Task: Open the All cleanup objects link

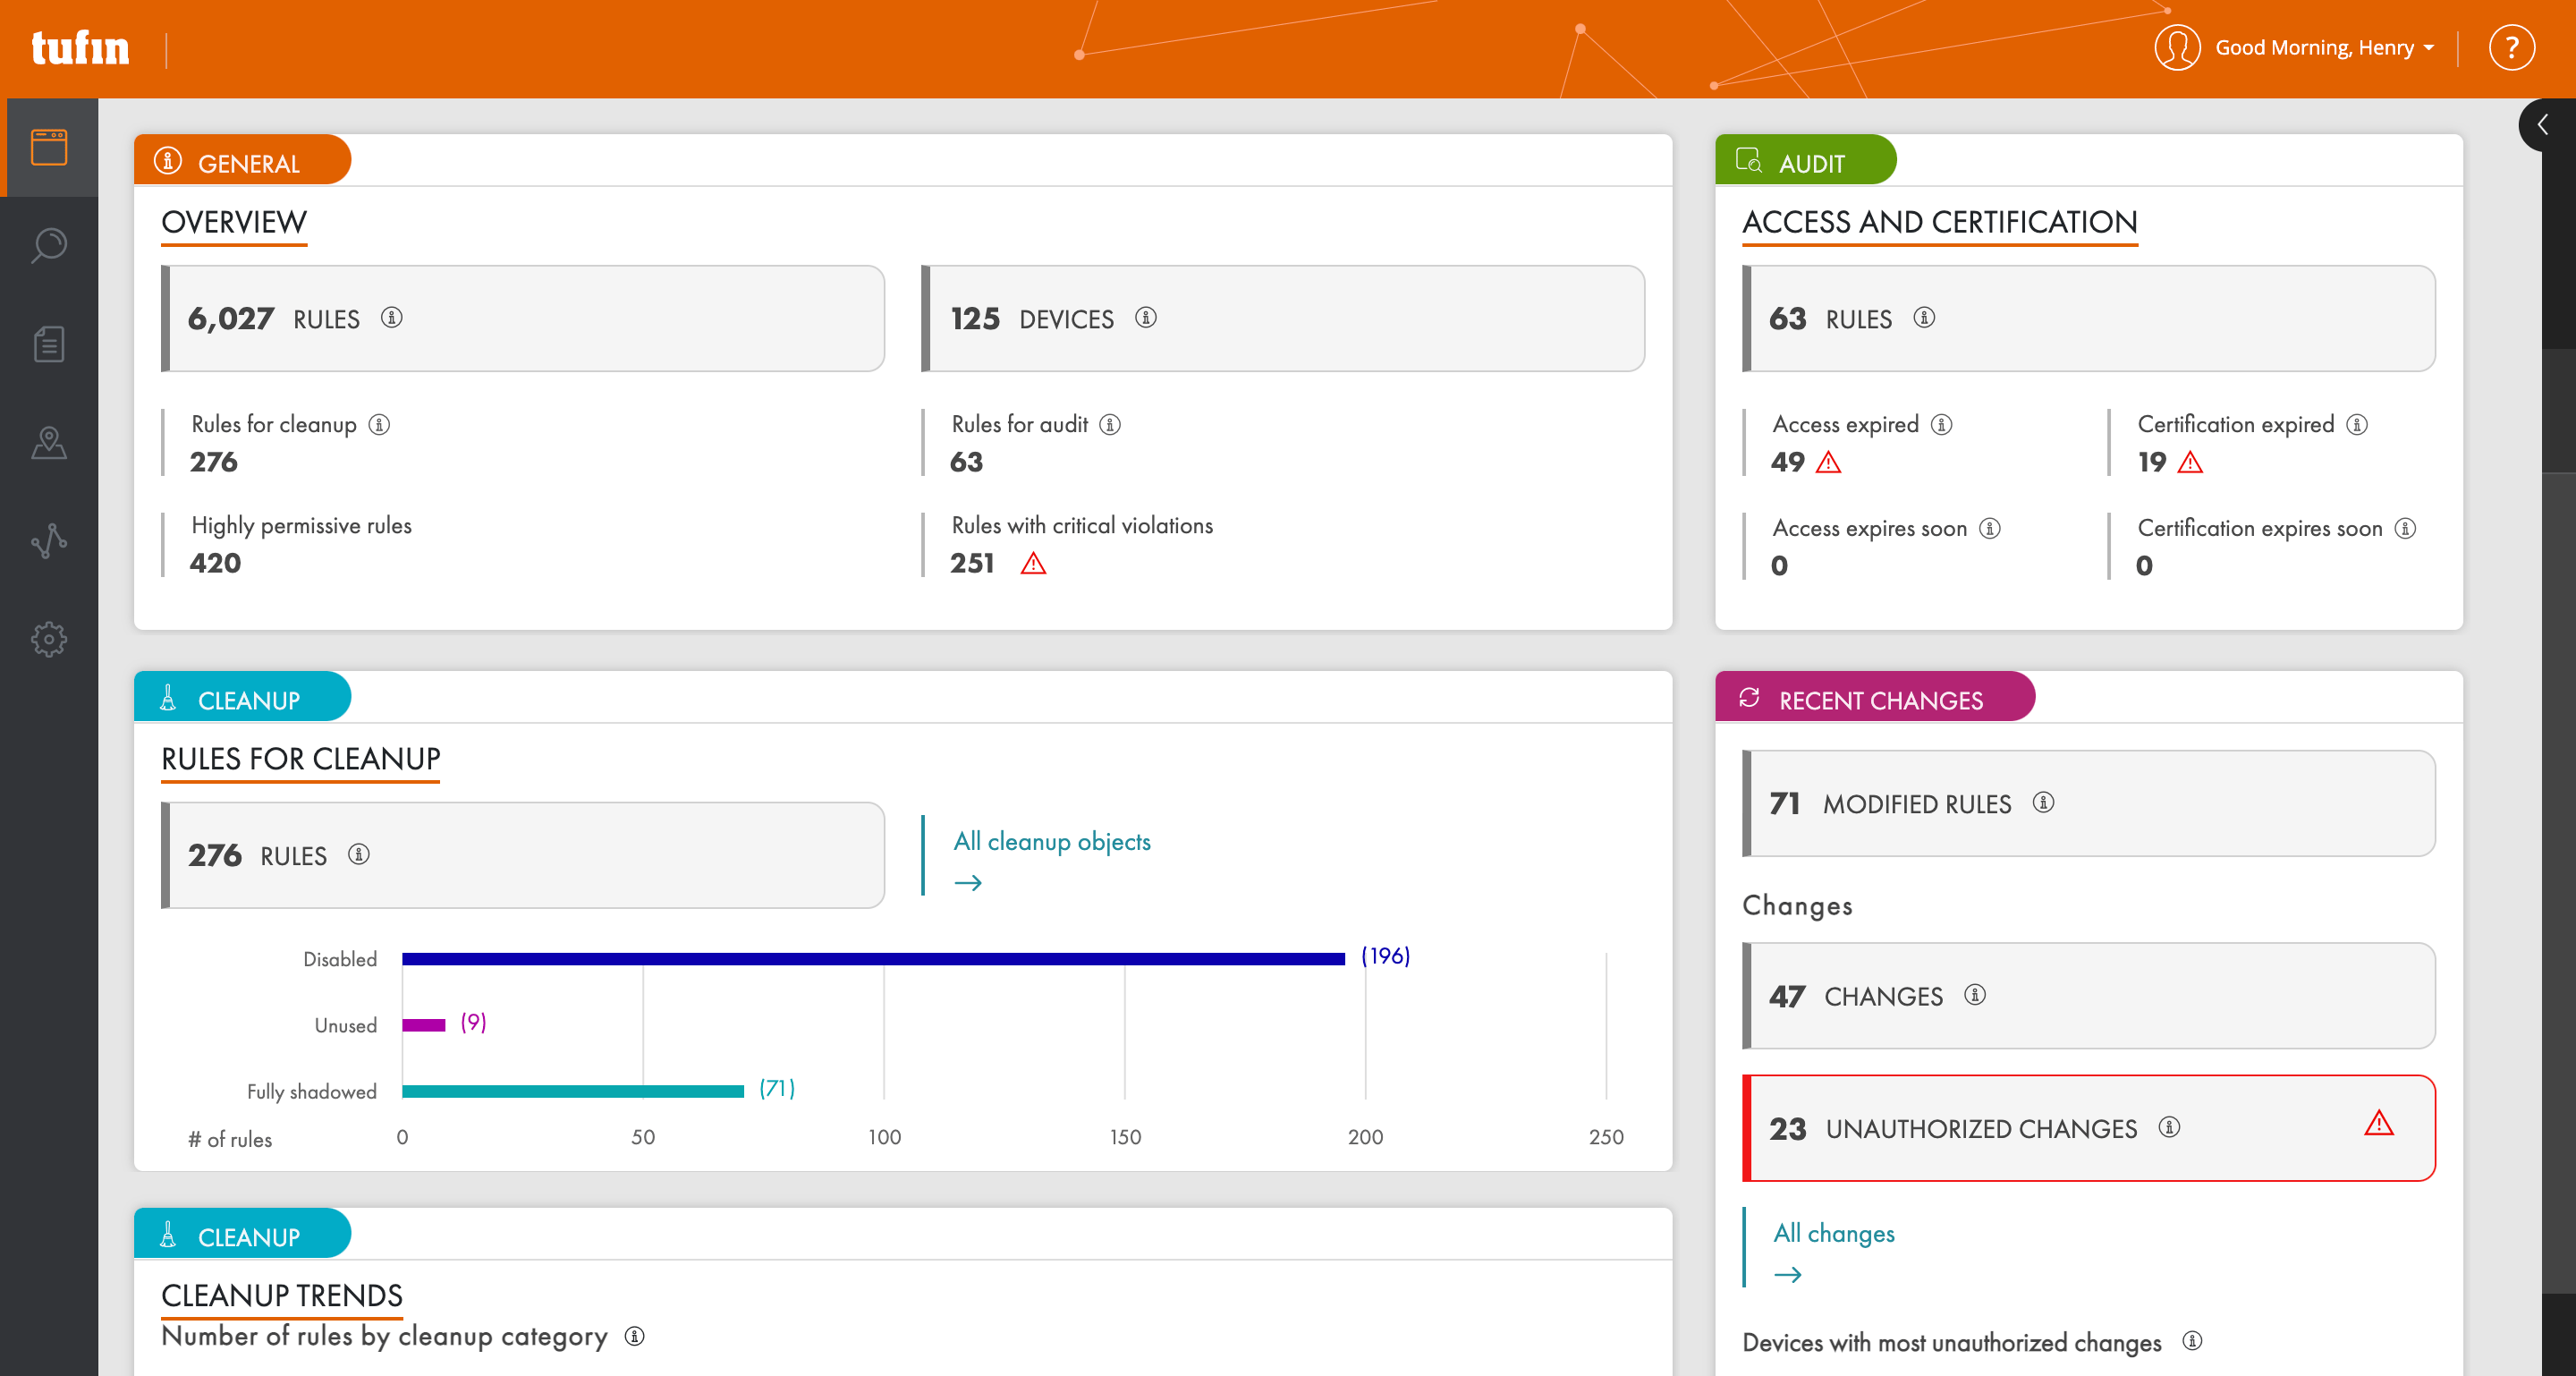Action: (1051, 841)
